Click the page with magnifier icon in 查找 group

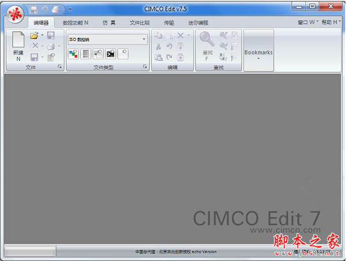point(234,35)
